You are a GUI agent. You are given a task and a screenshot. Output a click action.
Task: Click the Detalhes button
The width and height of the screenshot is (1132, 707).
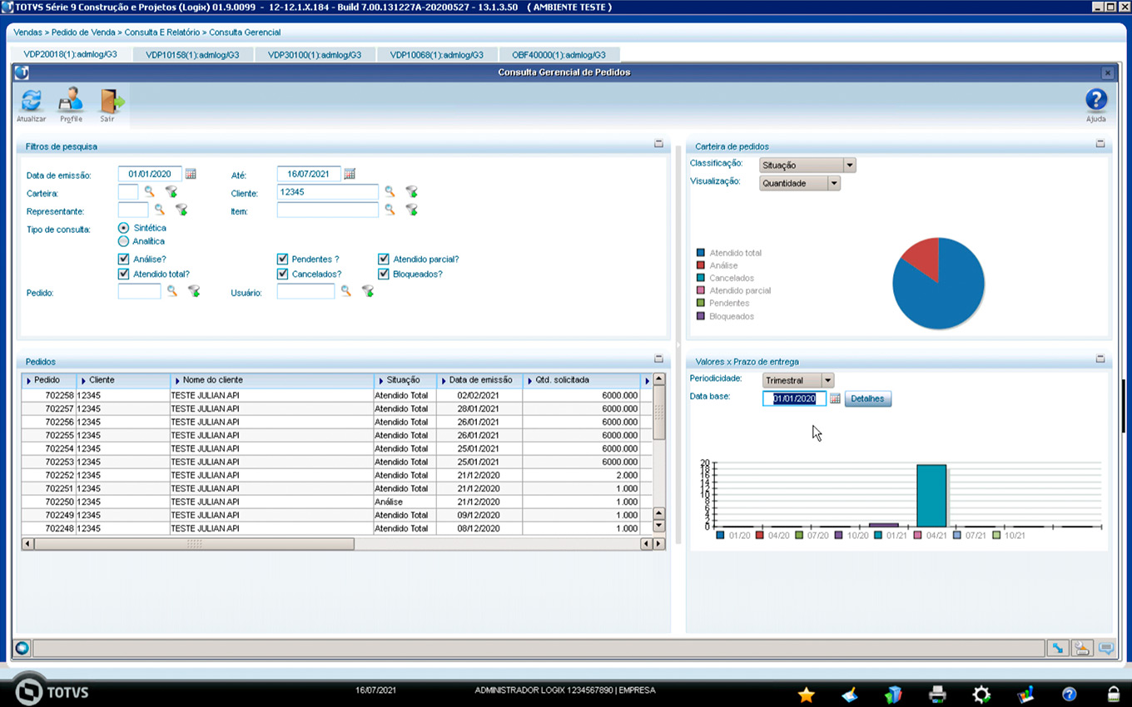(x=867, y=399)
